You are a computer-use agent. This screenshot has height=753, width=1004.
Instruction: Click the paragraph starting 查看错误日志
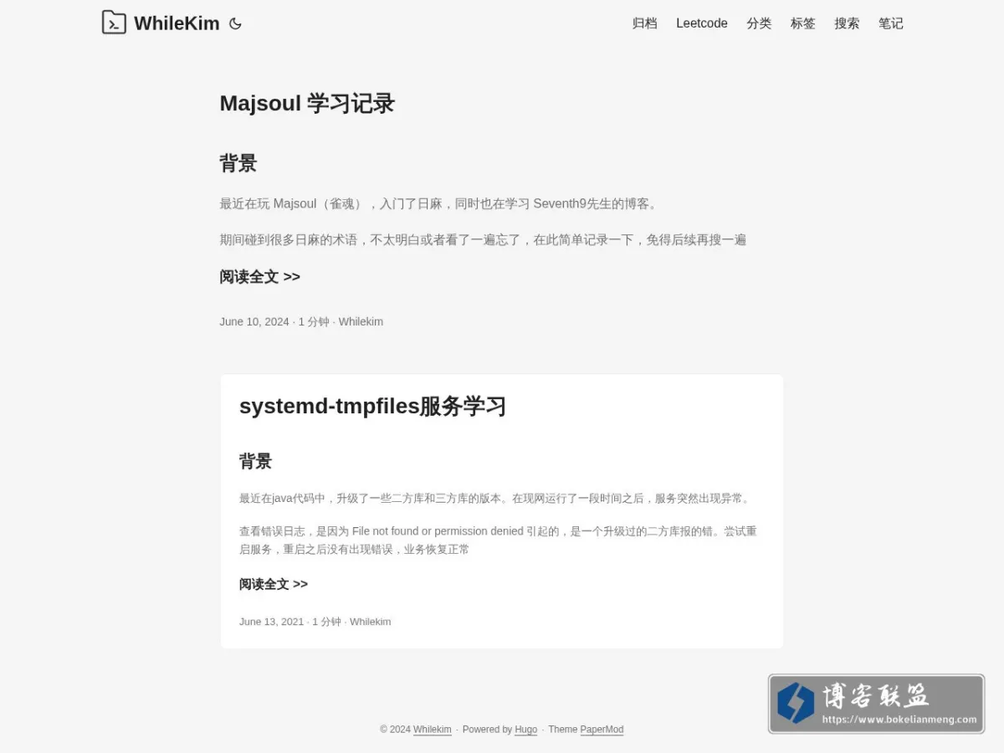(x=499, y=540)
